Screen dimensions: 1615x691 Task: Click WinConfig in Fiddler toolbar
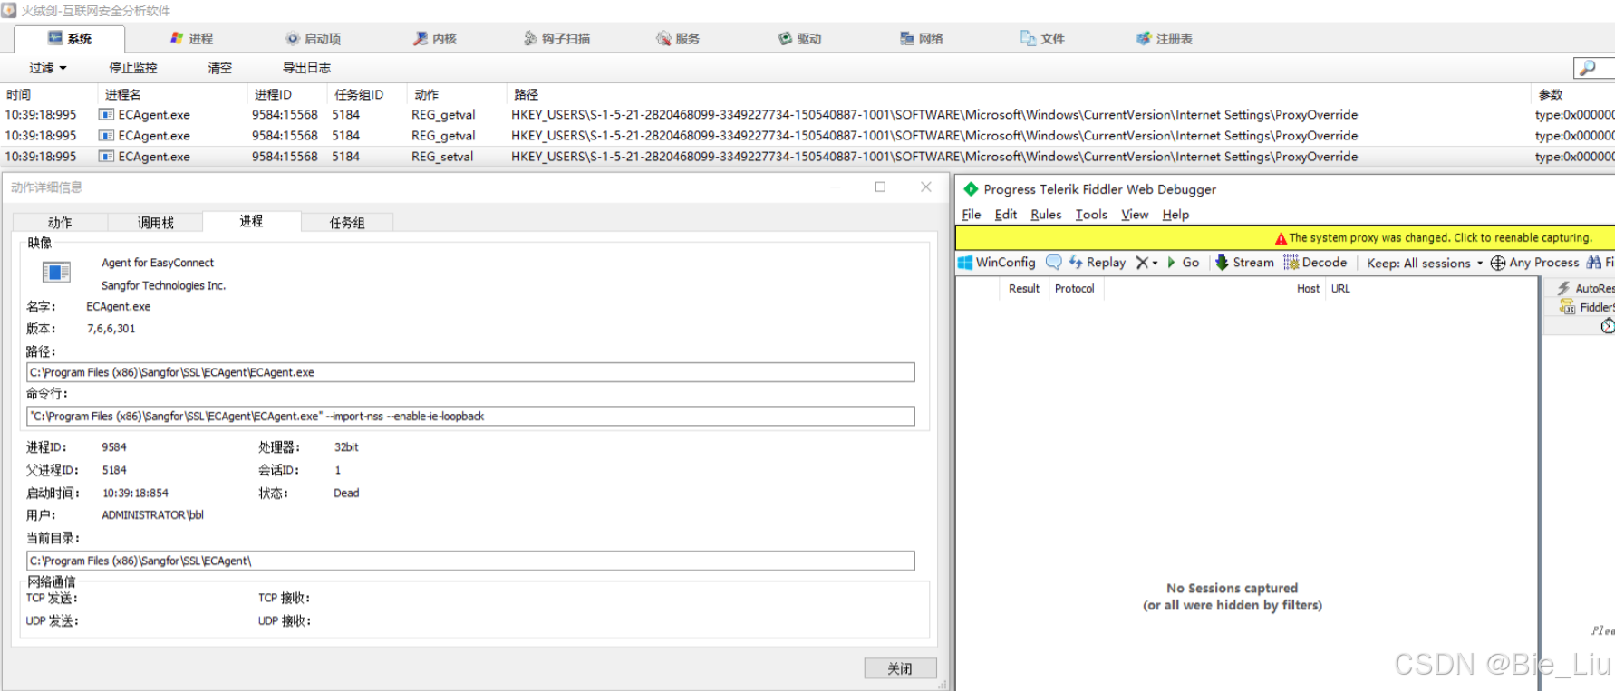[x=997, y=263]
